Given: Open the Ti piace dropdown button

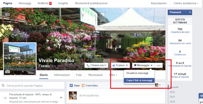Looking at the screenshot, I should (120, 65).
